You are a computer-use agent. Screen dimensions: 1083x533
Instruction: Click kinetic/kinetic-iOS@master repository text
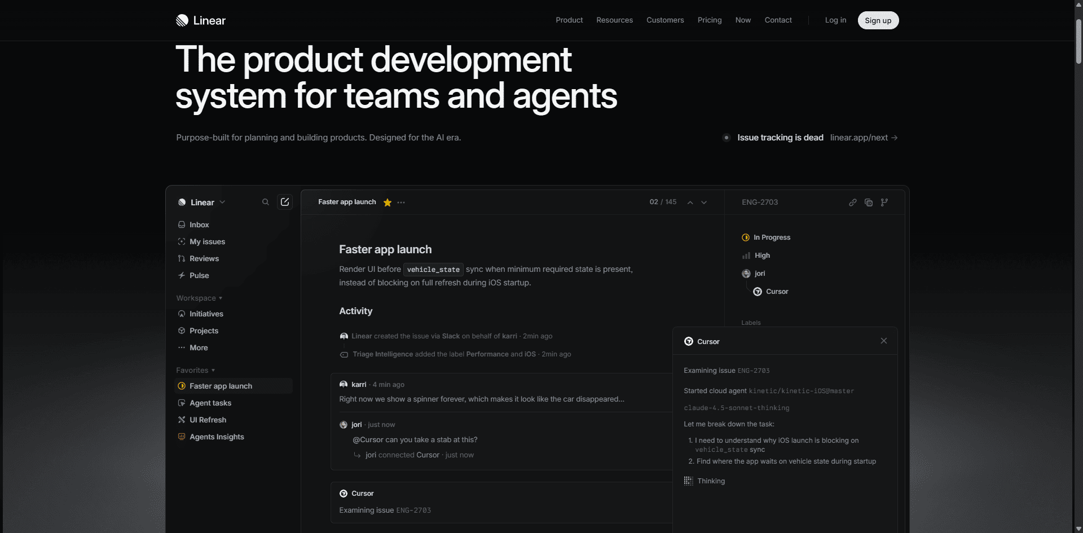[801, 391]
